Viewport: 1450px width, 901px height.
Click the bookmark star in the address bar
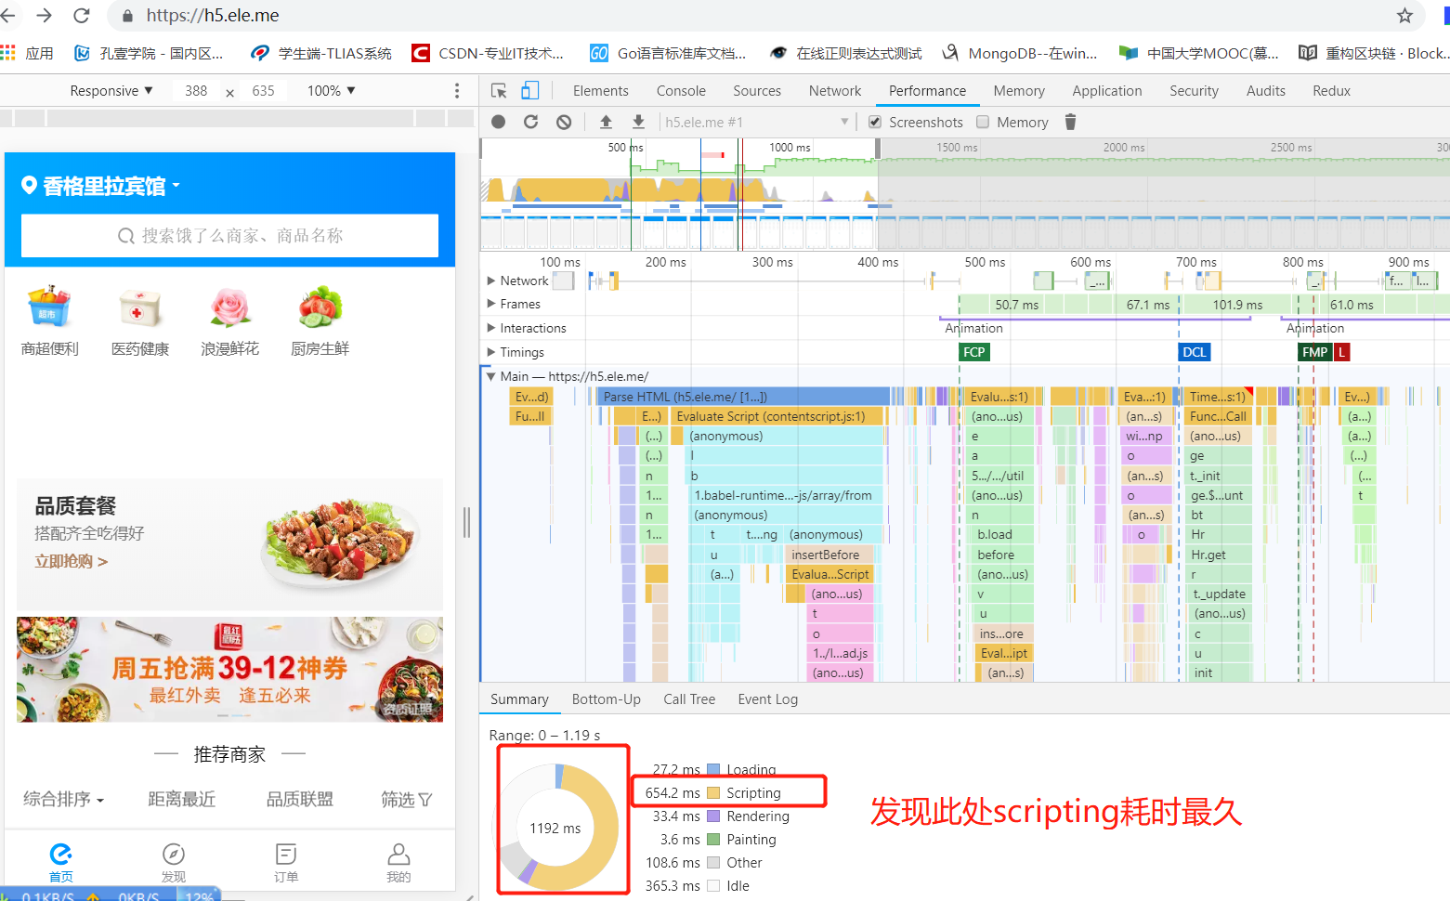pos(1405,16)
